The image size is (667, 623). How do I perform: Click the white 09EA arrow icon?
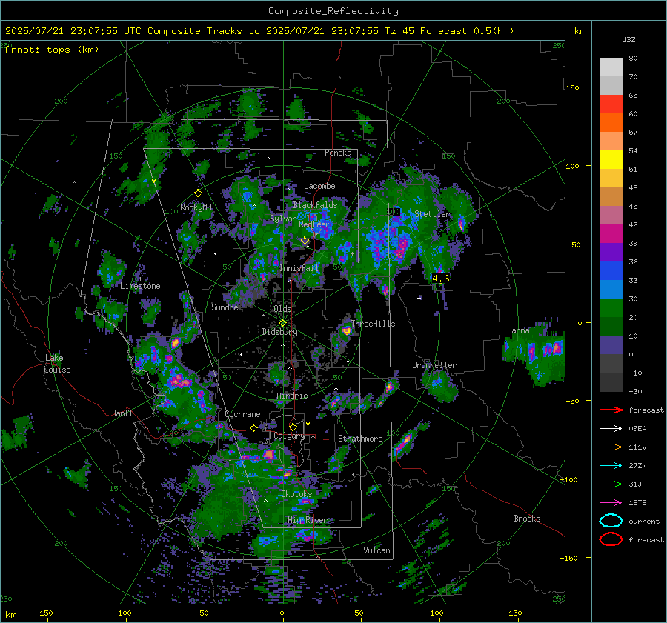coord(611,429)
